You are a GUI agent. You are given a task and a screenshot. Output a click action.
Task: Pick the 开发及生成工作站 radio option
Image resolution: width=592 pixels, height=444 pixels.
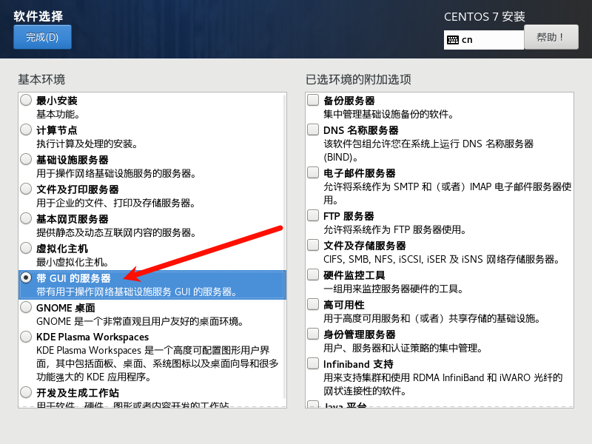[26, 392]
